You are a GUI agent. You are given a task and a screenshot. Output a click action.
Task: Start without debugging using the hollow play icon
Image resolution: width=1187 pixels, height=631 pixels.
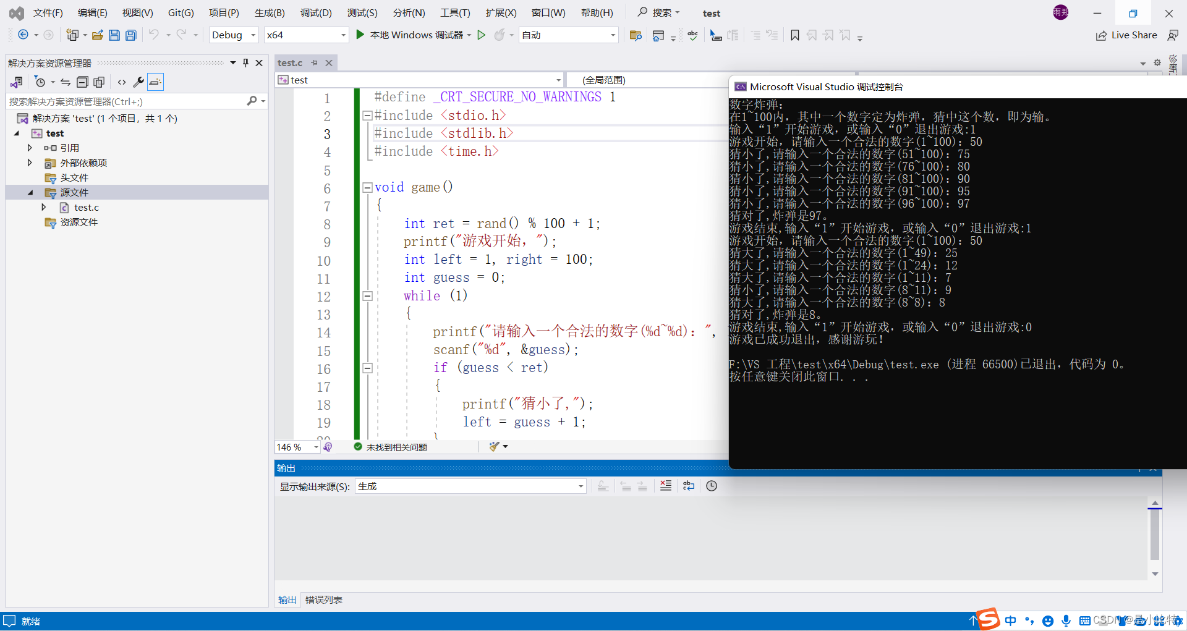482,35
